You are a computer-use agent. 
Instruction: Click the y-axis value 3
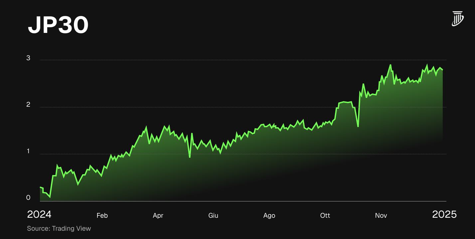[x=28, y=58]
